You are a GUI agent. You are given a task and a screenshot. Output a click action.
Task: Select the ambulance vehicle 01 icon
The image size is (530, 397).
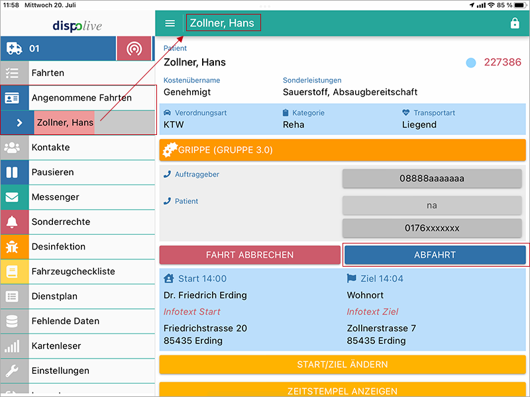coord(15,48)
